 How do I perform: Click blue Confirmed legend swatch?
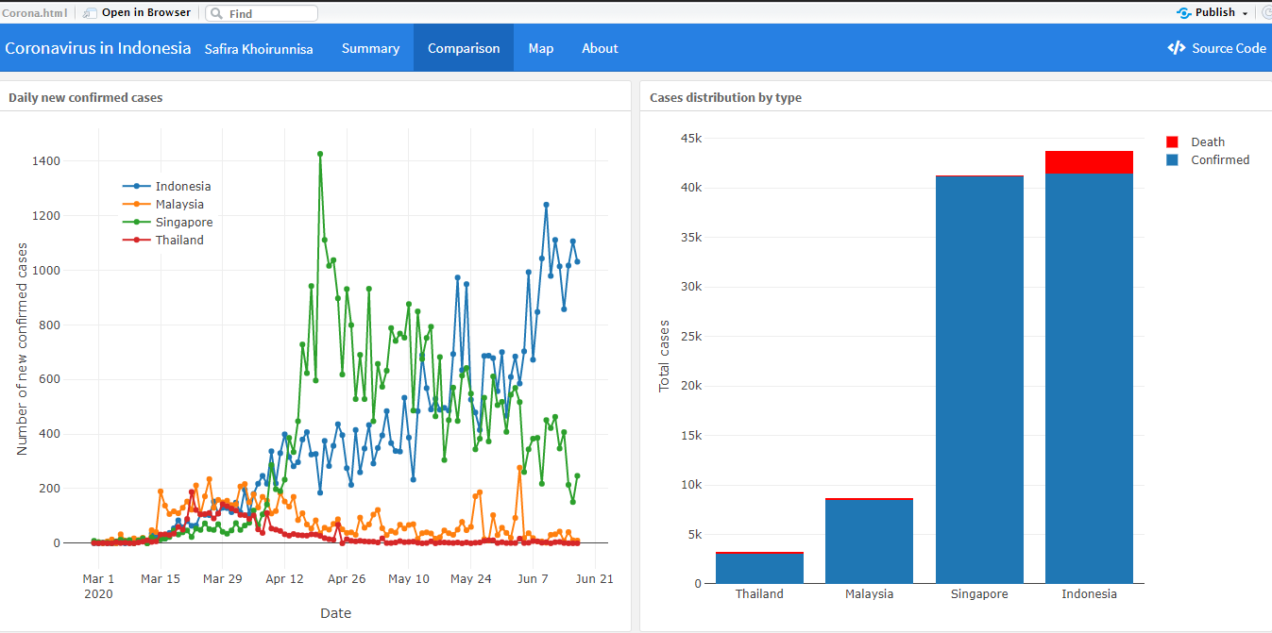tap(1173, 160)
